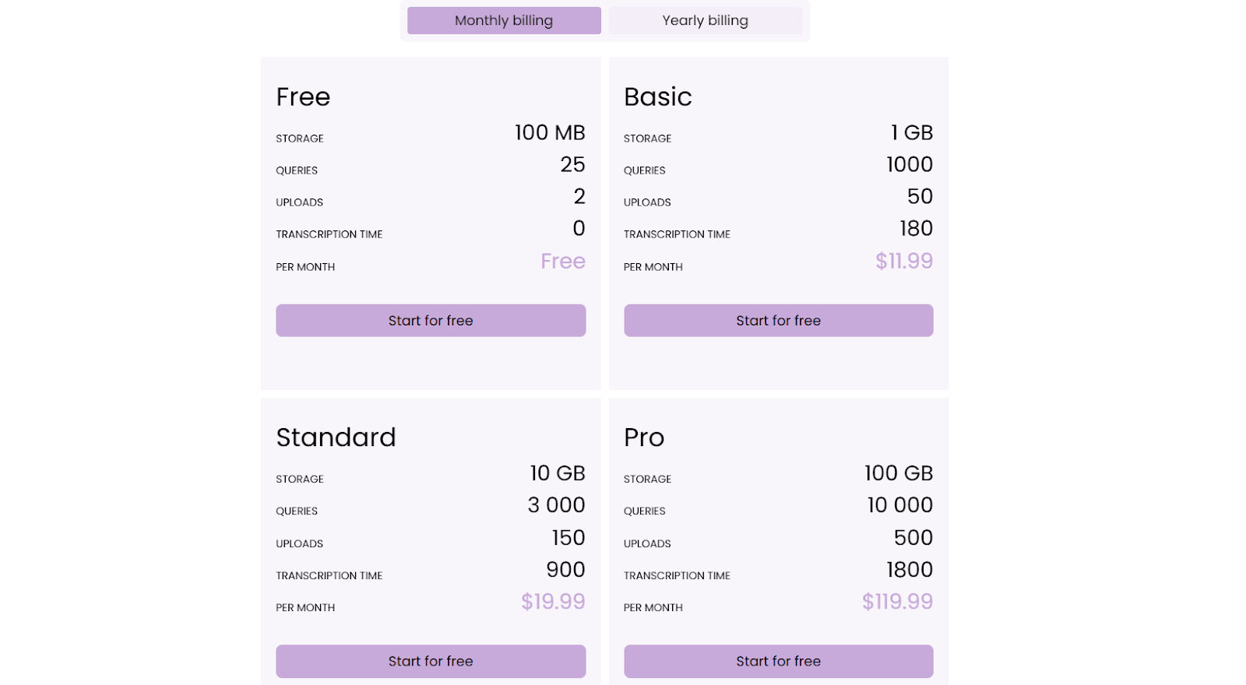Click Start for free under Free plan
Viewport: 1246px width, 685px height.
point(431,321)
